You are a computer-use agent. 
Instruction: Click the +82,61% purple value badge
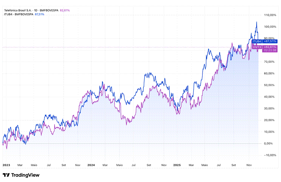coord(270,47)
